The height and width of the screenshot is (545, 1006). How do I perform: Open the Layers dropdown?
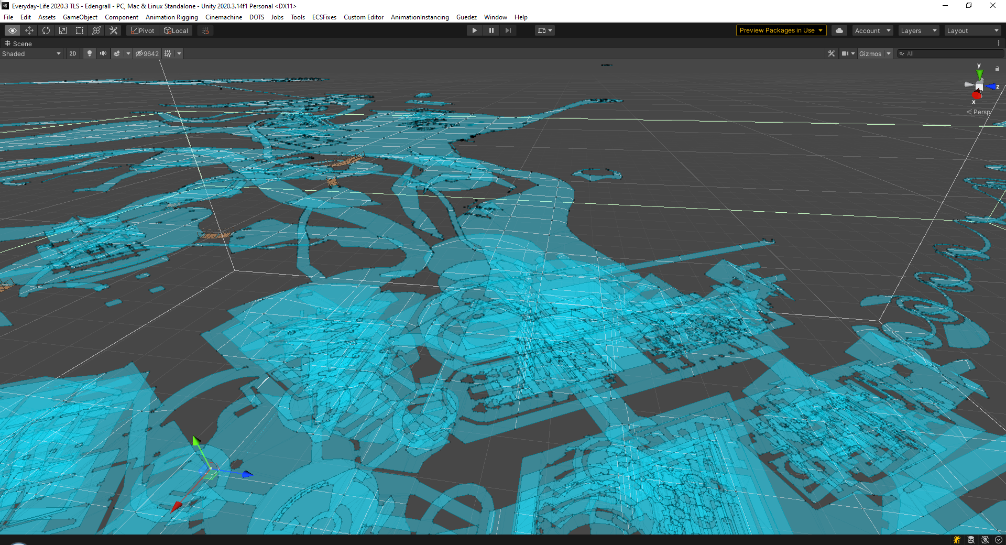(x=918, y=30)
